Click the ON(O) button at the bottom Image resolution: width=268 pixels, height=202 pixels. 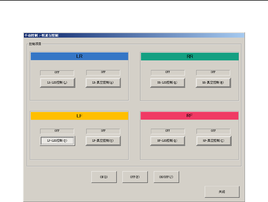(104, 177)
